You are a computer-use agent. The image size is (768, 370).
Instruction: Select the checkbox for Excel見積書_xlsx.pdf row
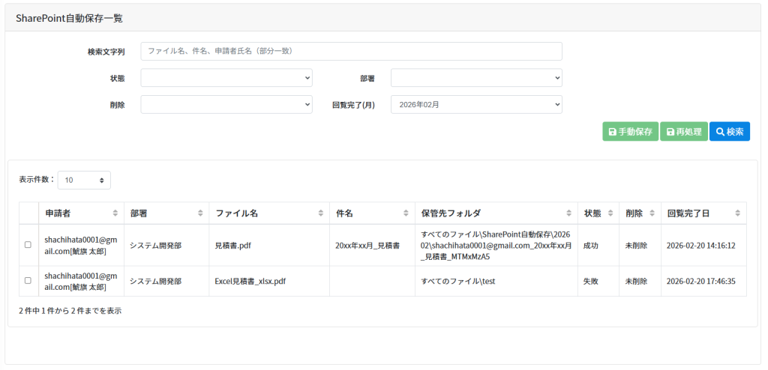[28, 281]
